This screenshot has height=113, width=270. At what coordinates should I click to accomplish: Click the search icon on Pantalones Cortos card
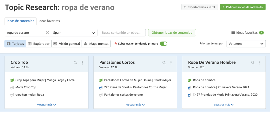(164, 63)
